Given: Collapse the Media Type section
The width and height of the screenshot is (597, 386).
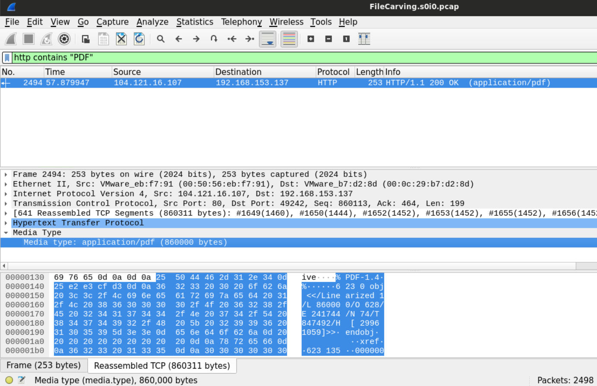Looking at the screenshot, I should [x=6, y=233].
